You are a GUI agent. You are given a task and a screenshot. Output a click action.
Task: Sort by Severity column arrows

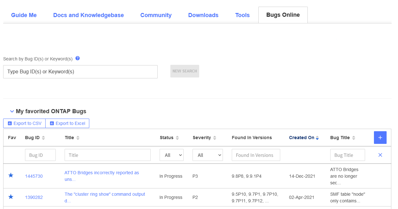click(215, 138)
